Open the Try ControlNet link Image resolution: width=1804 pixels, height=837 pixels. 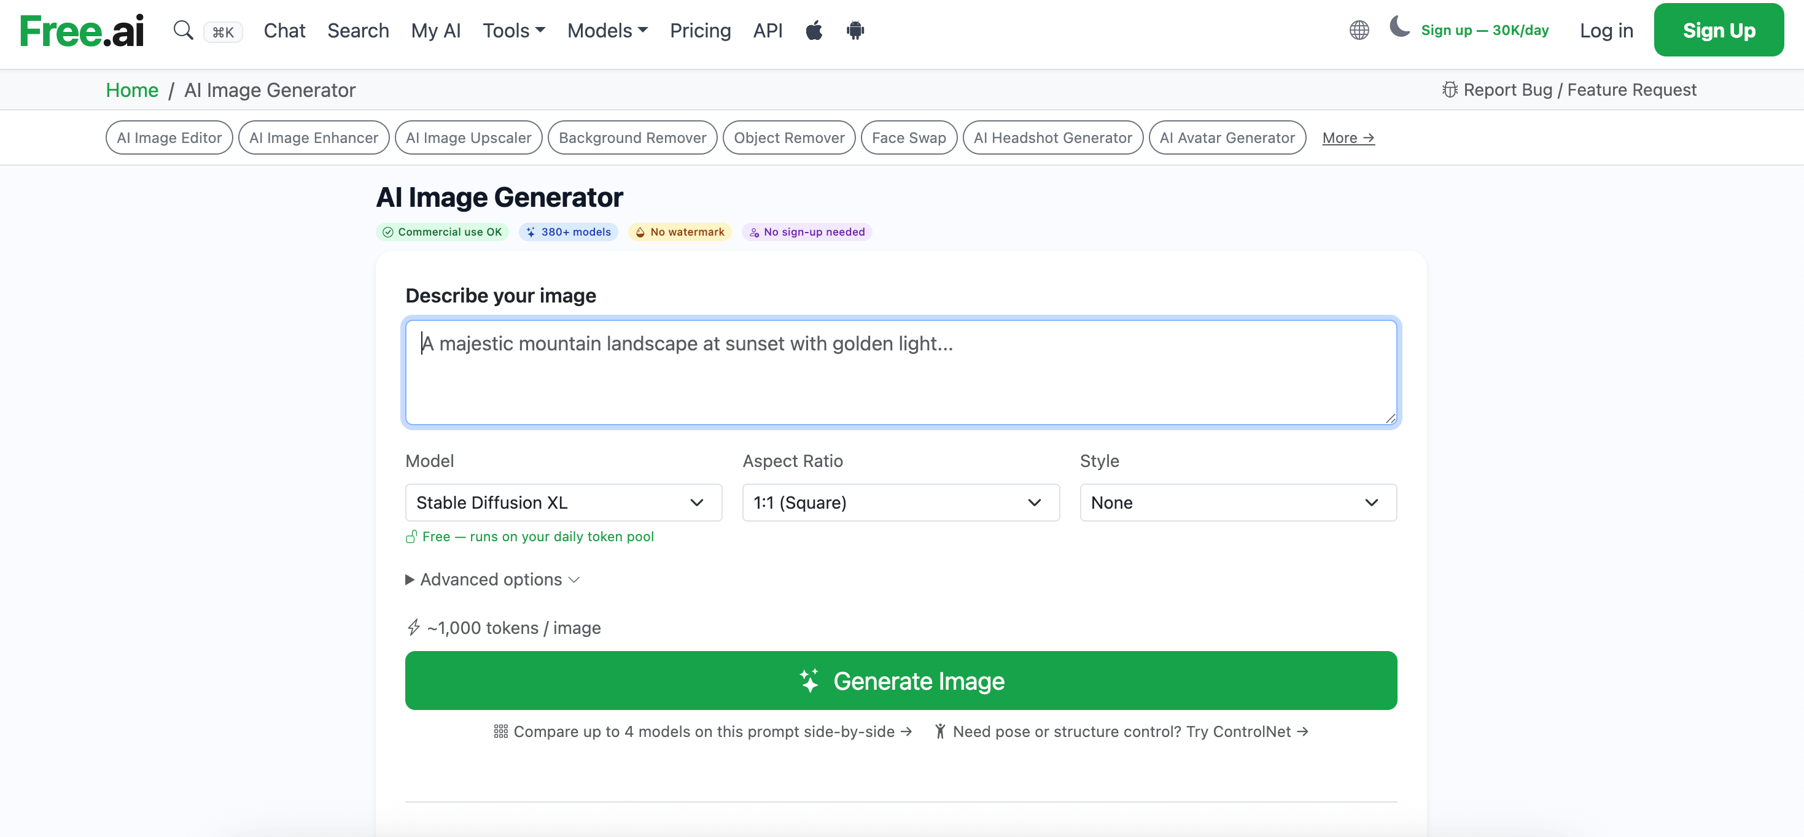pyautogui.click(x=1121, y=731)
